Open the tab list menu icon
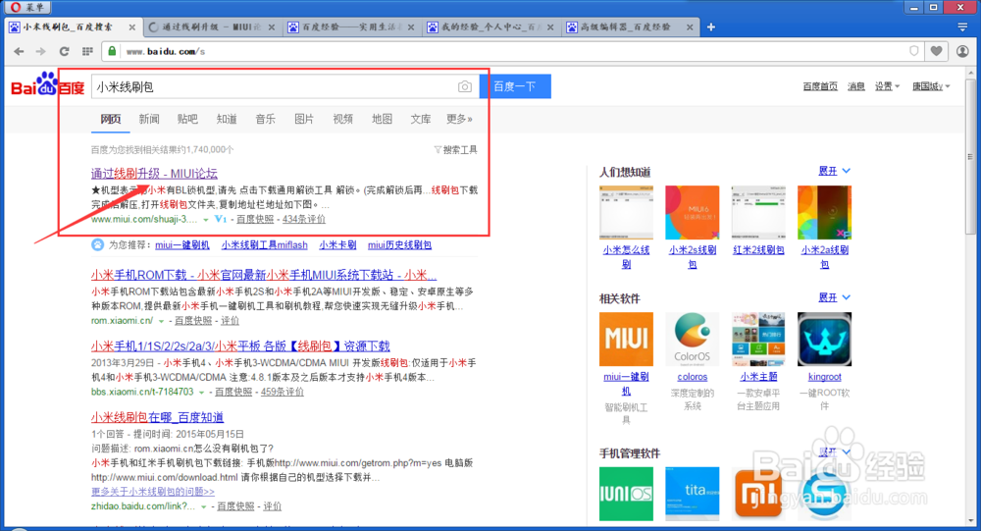Screen dimensions: 981x531 tap(963, 27)
